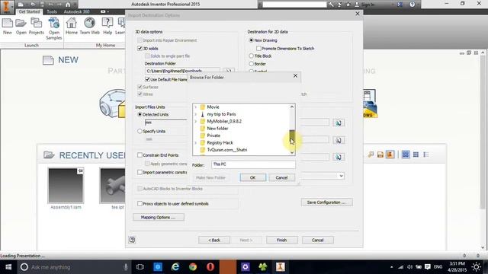Toggle Use Default File Names checkbox
The image size is (488, 274).
click(x=147, y=79)
